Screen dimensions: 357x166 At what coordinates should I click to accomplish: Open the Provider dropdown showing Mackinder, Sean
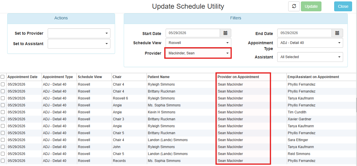tap(198, 53)
